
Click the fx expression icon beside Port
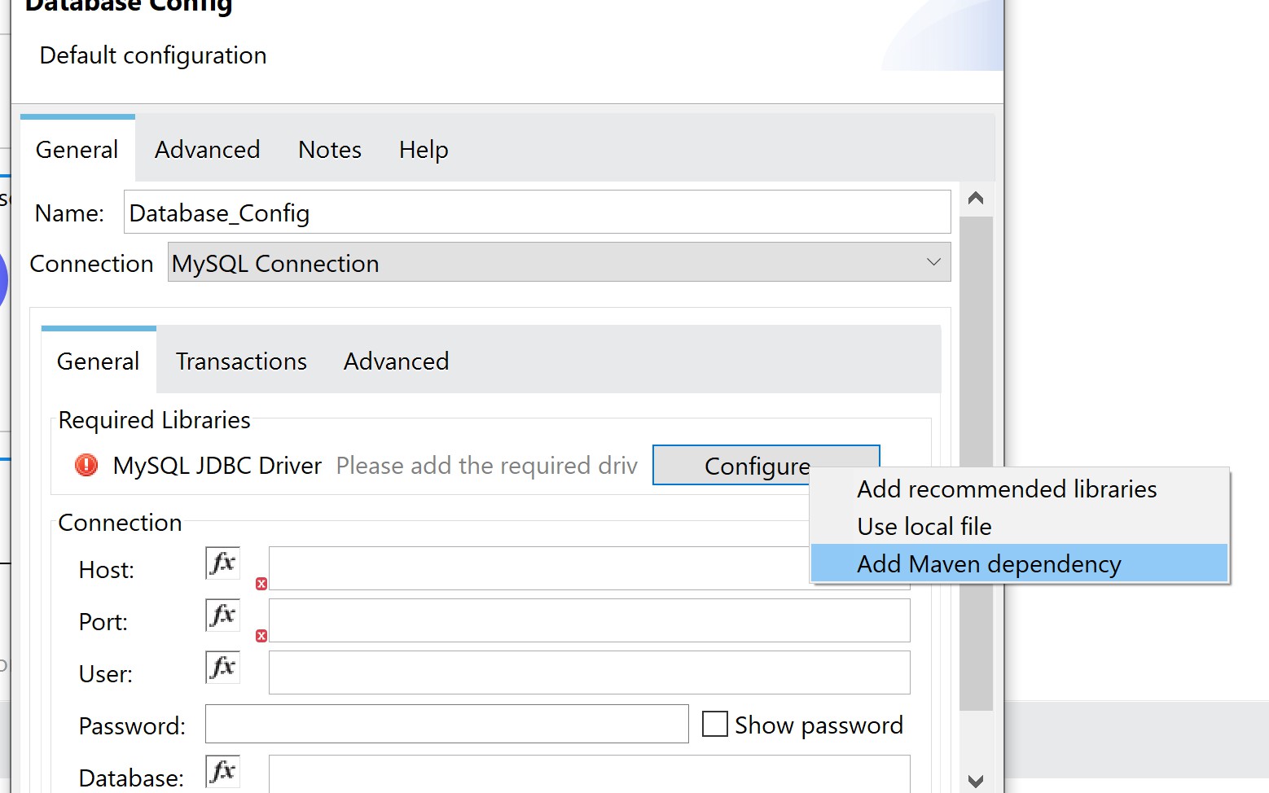click(x=222, y=615)
